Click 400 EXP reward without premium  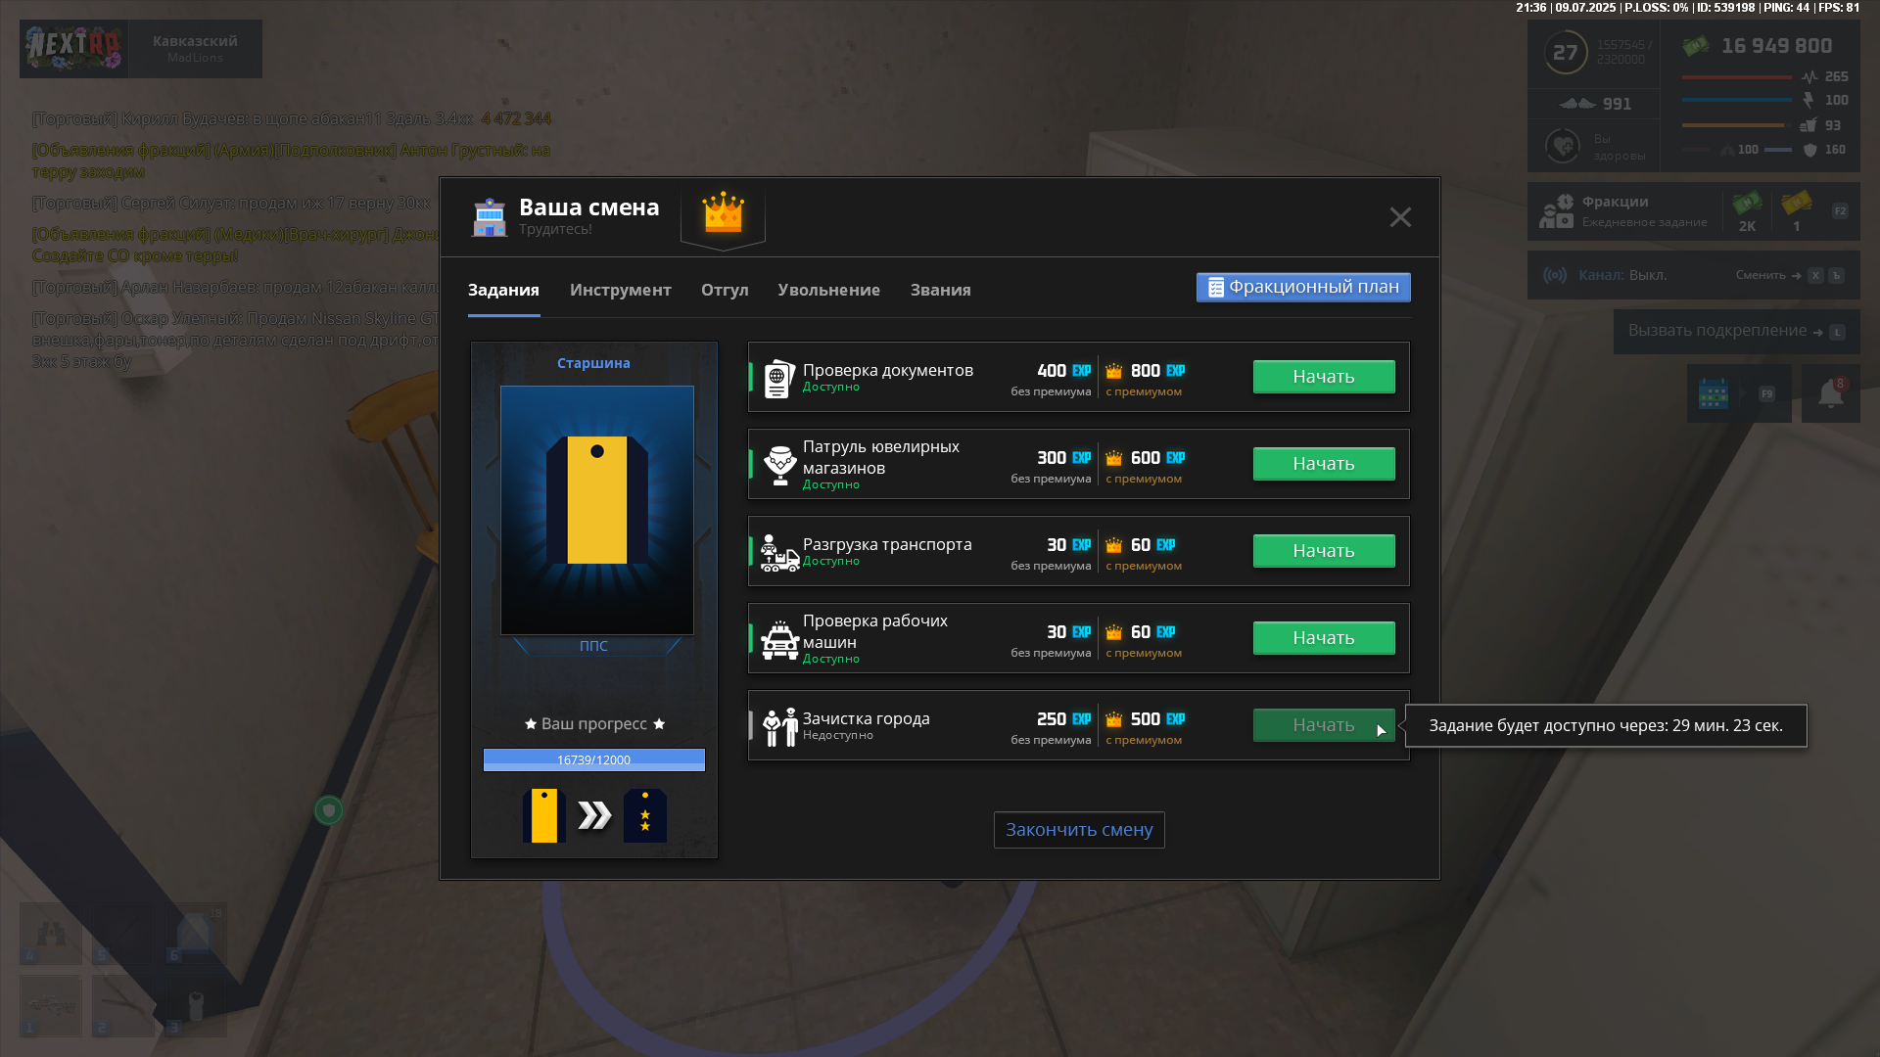[1063, 371]
